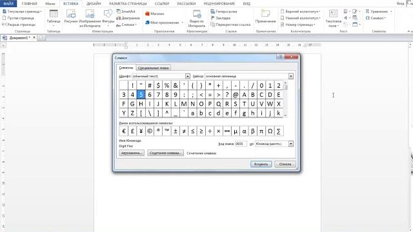Open the Автозамена dialog button
Image resolution: width=413 pixels, height=232 pixels.
tap(132, 153)
